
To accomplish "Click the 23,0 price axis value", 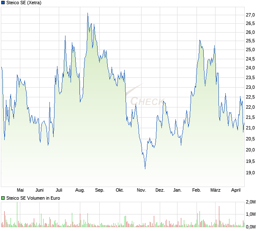I will coord(250,87).
